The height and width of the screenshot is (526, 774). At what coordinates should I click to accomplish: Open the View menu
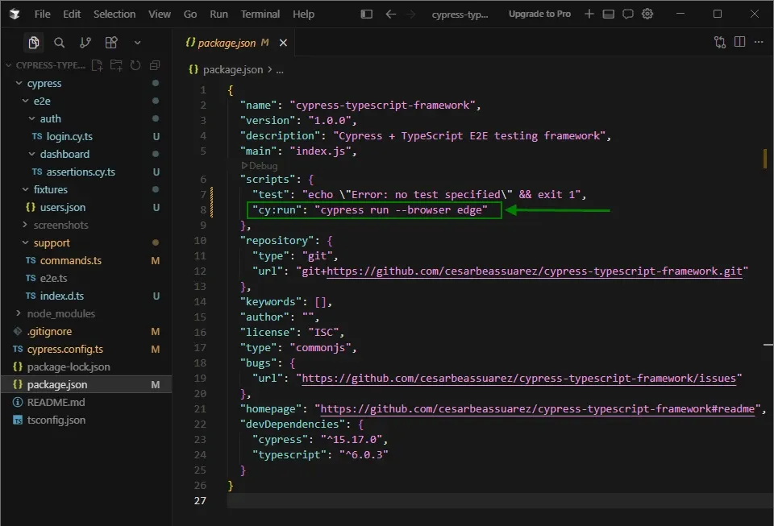tap(160, 14)
